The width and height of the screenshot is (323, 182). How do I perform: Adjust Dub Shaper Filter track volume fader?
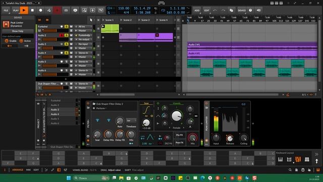point(55,87)
